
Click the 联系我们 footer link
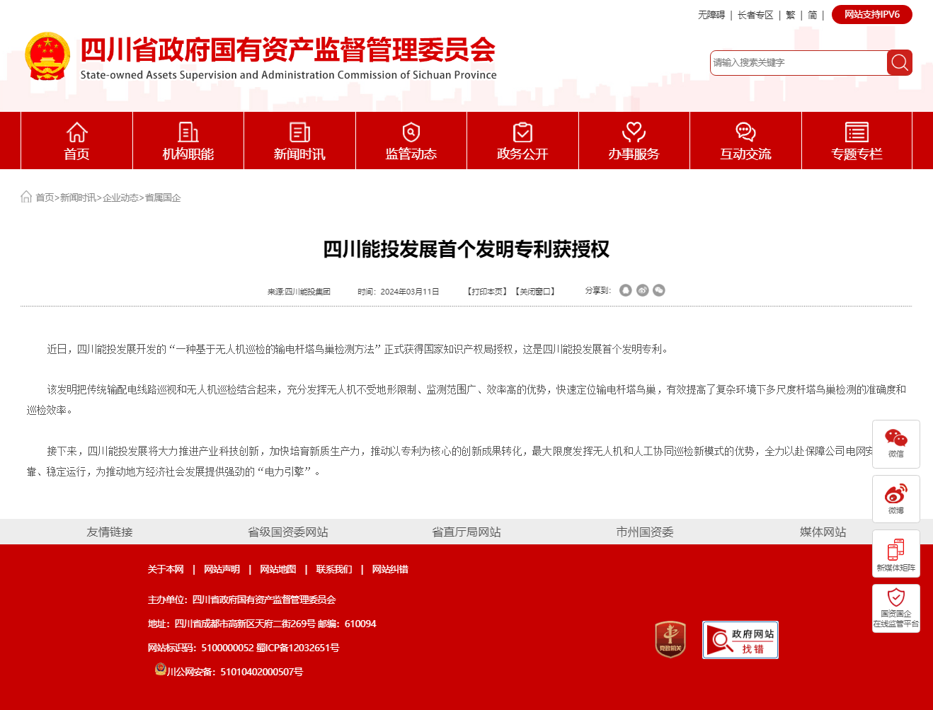point(334,569)
